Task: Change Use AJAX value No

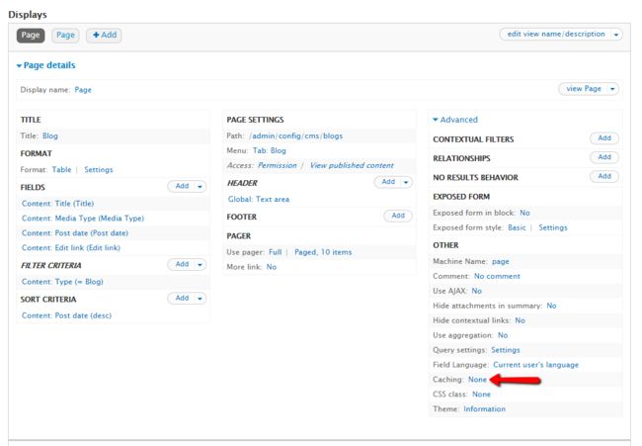Action: [x=477, y=291]
